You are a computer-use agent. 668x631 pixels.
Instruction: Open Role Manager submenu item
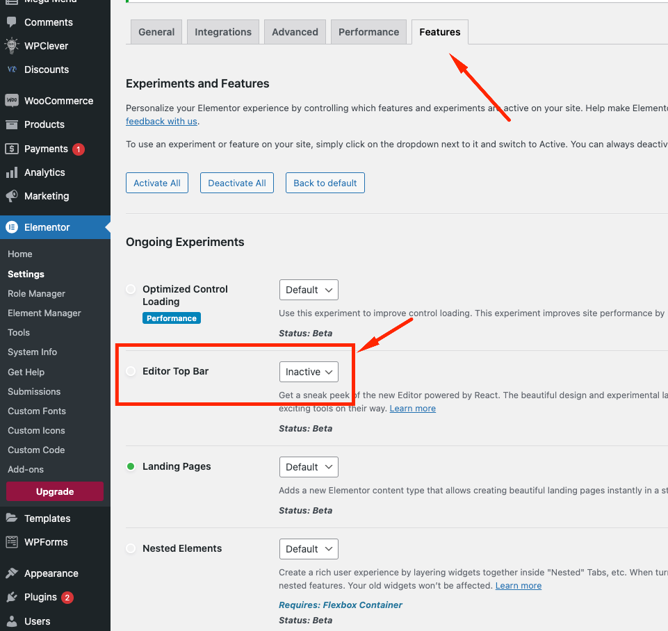point(36,294)
